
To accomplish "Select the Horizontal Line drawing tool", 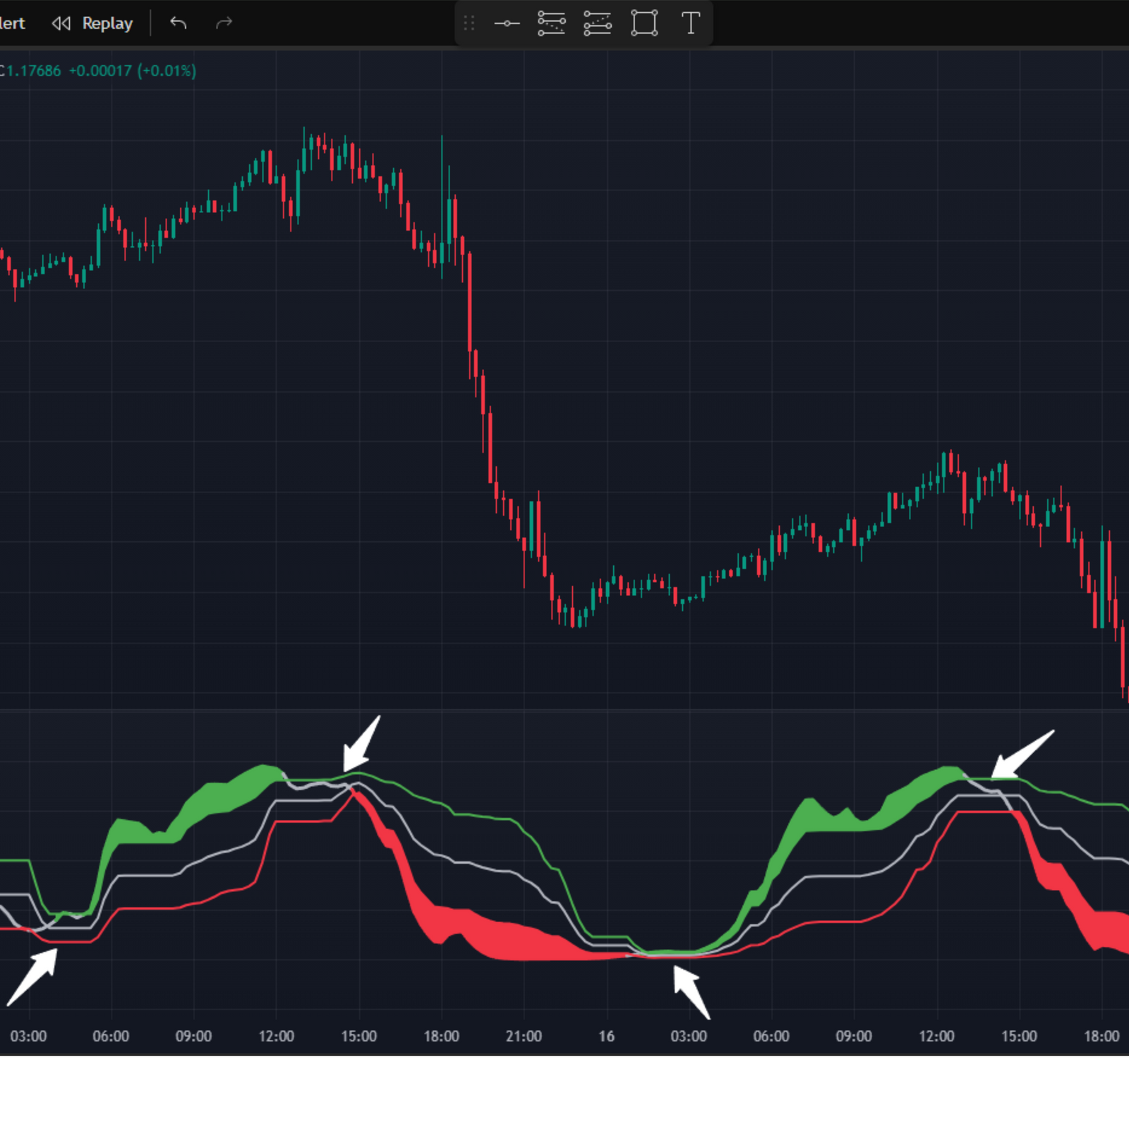I will click(x=507, y=23).
